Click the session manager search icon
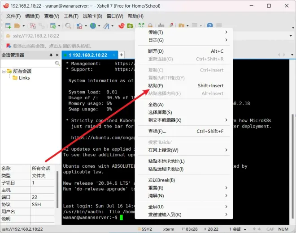Screen dimensions: 296x233 57,63
